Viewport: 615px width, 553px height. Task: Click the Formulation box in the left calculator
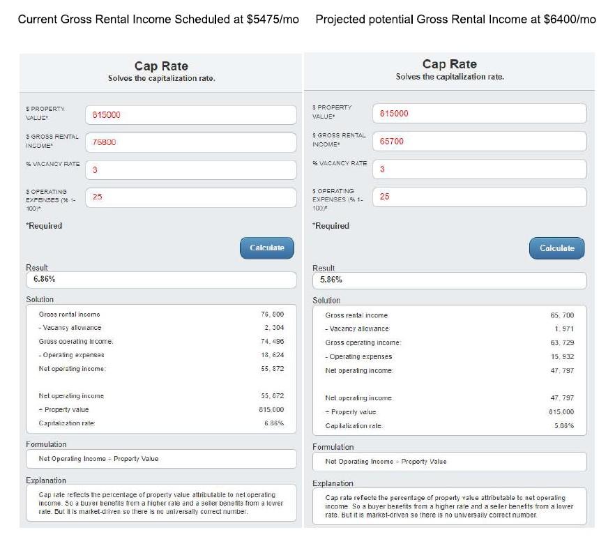(161, 459)
